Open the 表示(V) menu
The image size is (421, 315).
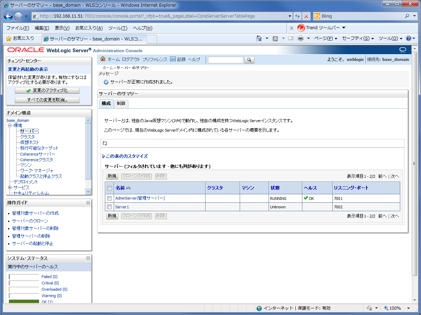(x=62, y=28)
